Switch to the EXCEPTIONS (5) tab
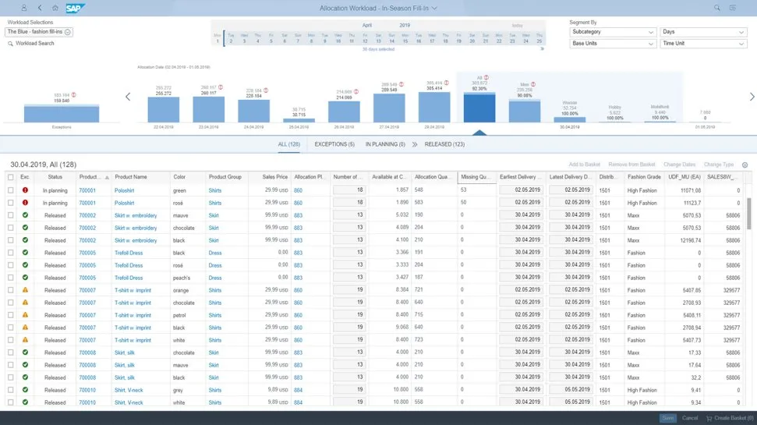This screenshot has height=425, width=757. pos(334,144)
